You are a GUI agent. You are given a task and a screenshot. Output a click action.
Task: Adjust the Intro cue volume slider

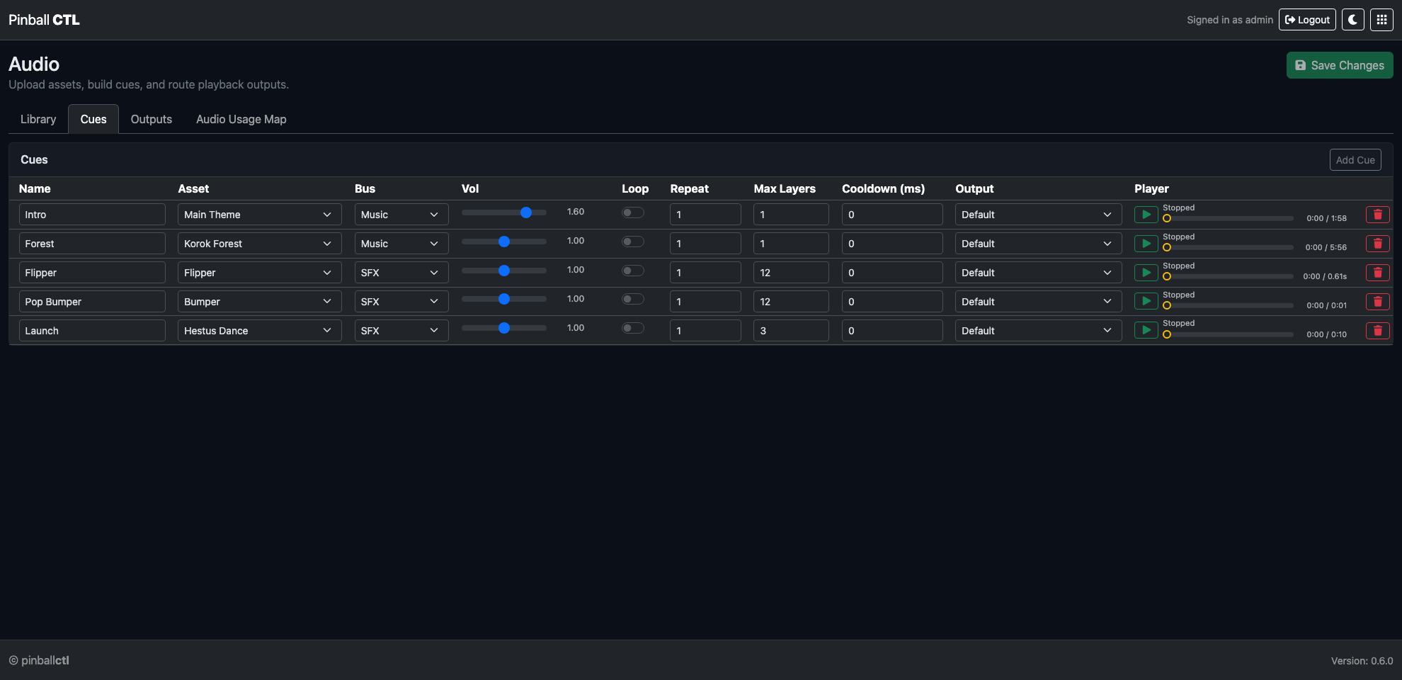point(526,212)
